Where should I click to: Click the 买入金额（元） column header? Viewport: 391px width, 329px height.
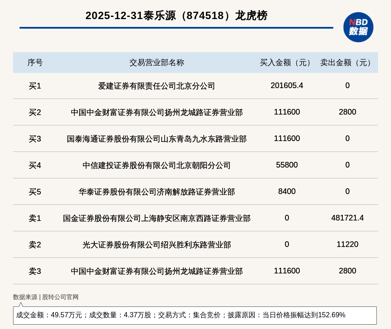[x=287, y=63]
